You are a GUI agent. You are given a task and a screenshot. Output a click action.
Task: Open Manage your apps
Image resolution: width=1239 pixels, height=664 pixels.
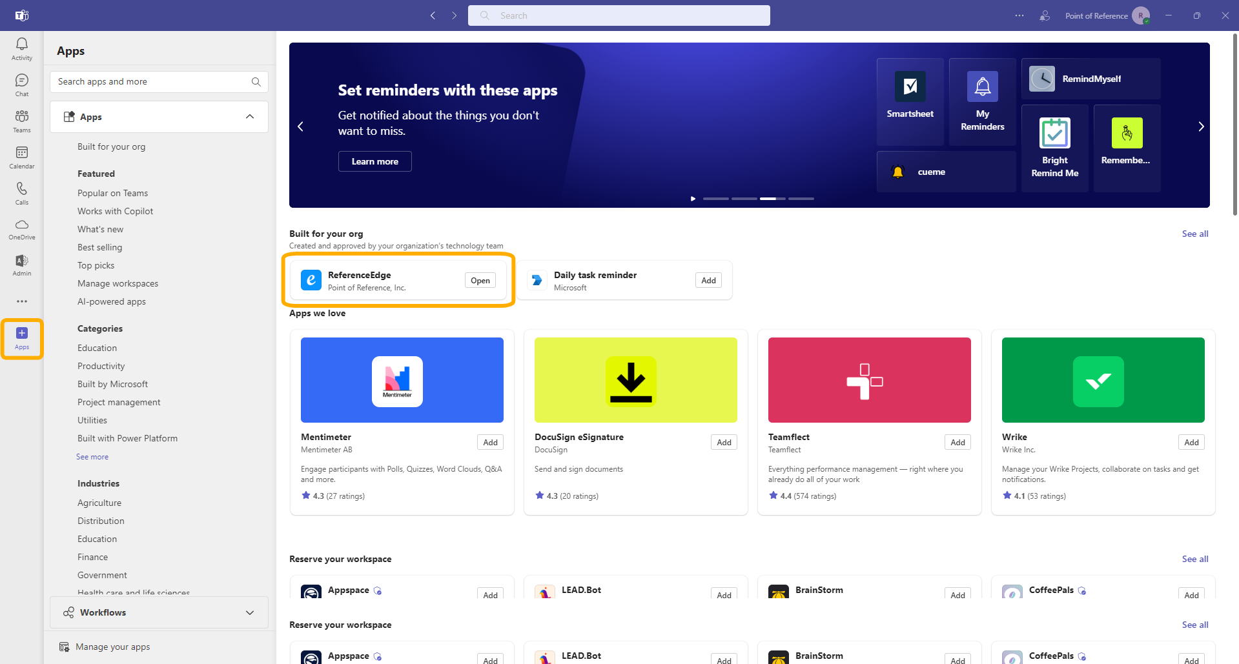coord(112,647)
